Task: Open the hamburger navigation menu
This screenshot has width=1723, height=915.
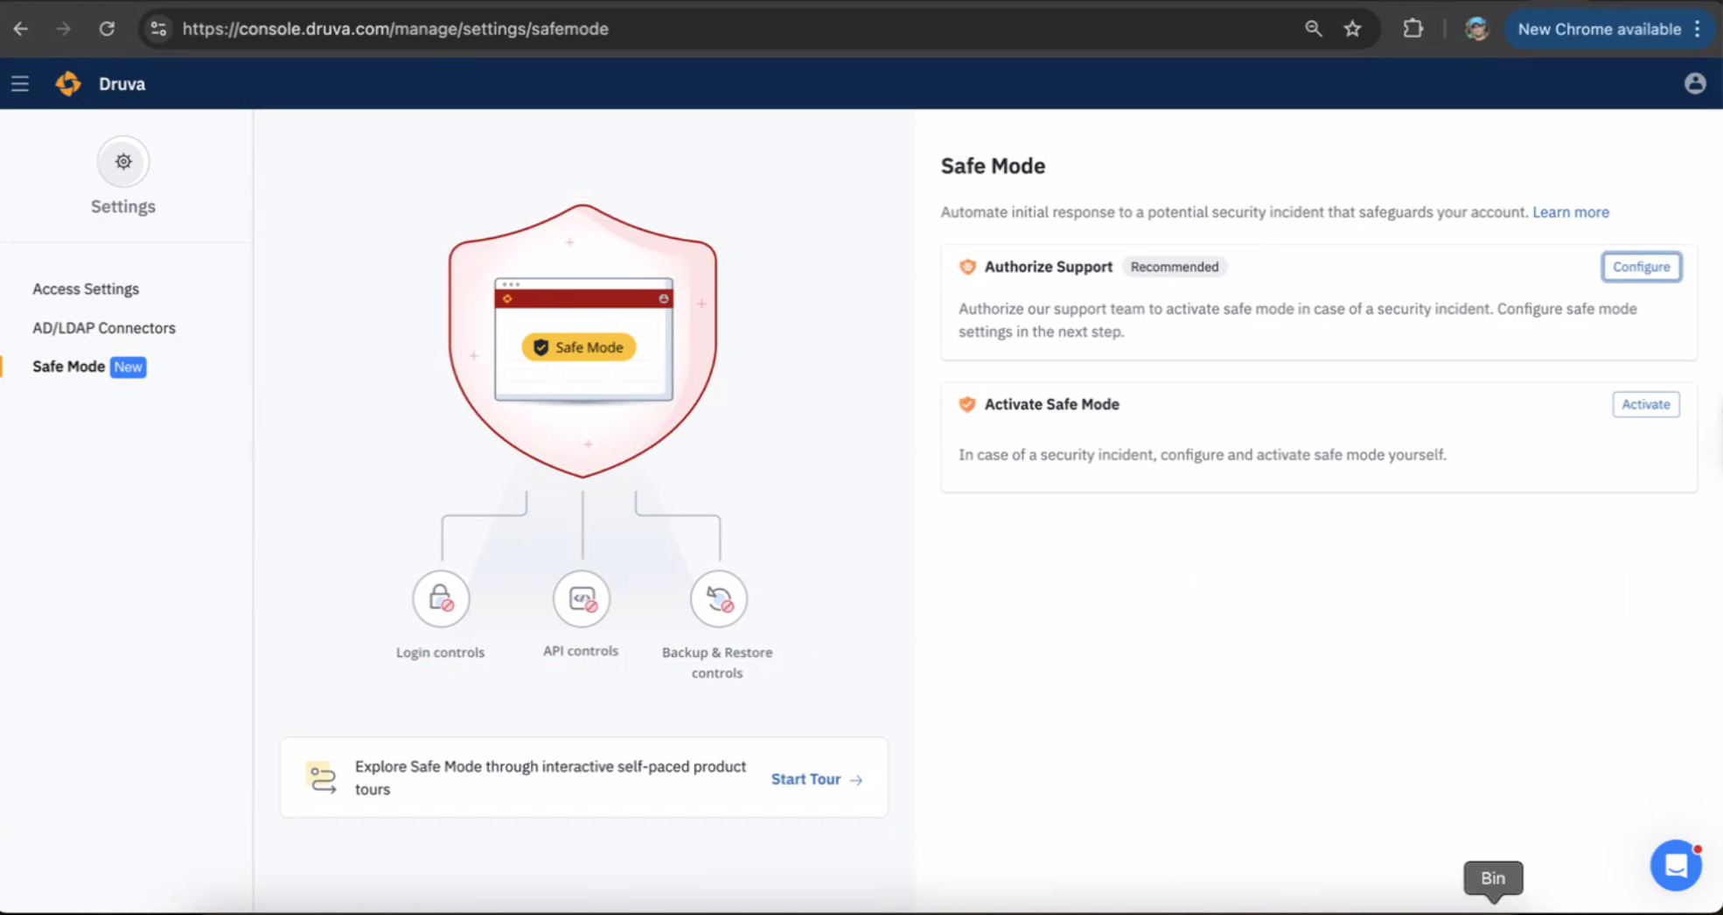Action: (x=19, y=83)
